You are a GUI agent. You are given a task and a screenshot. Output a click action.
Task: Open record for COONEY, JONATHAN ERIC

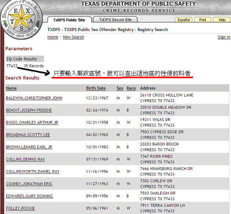(x=29, y=184)
